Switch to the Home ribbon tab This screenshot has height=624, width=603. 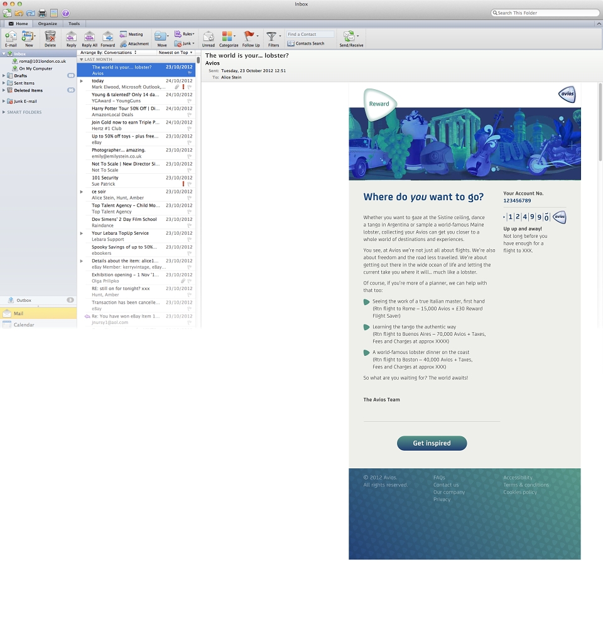(18, 23)
